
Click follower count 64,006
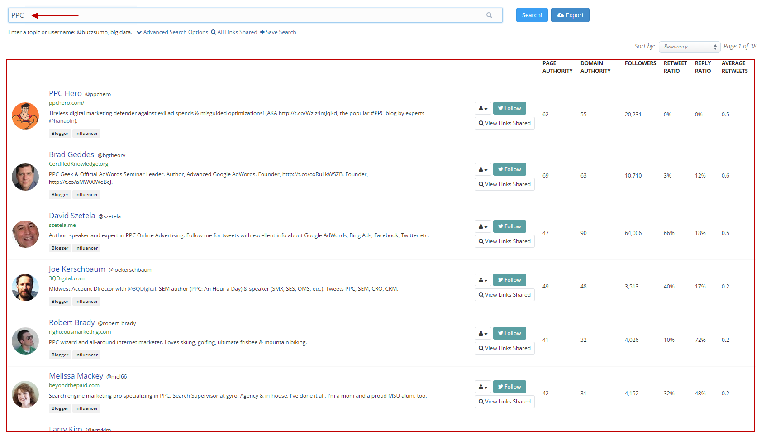click(x=633, y=233)
